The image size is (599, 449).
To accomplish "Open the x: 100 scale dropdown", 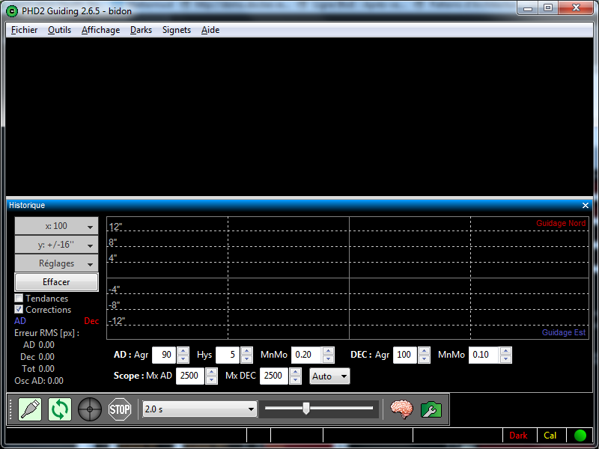I will 56,226.
